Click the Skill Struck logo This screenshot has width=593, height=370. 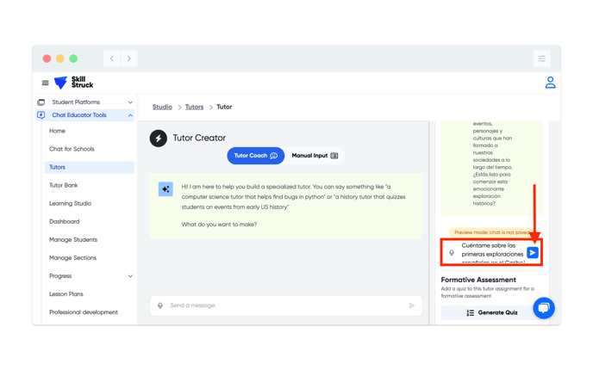click(74, 83)
